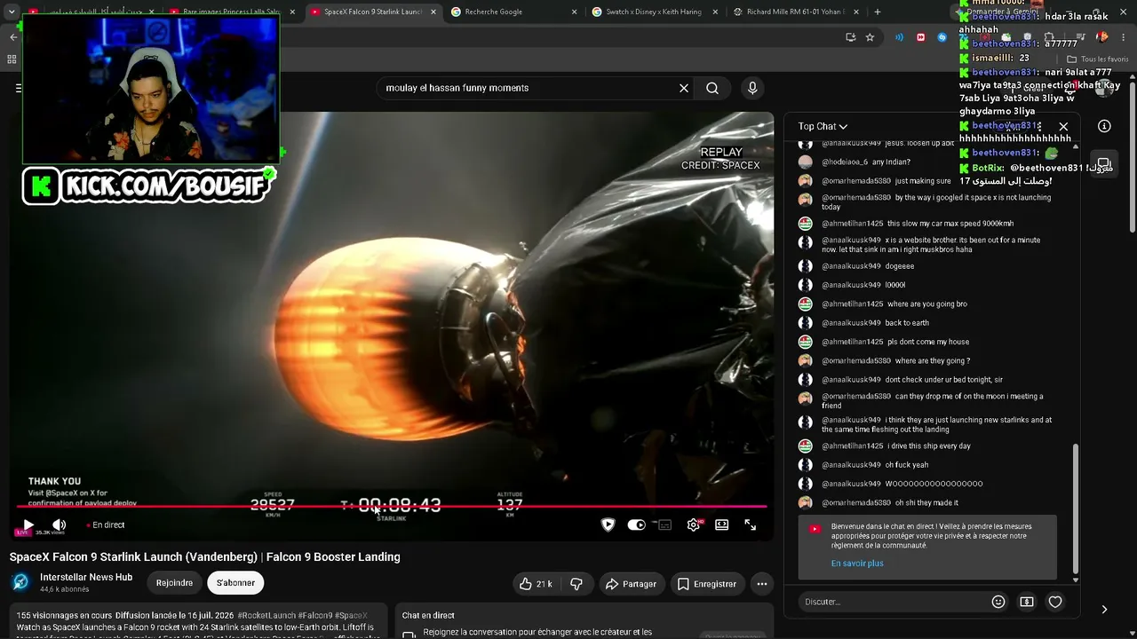Mute the video with the speaker icon
Viewport: 1137px width, 639px height.
point(59,525)
